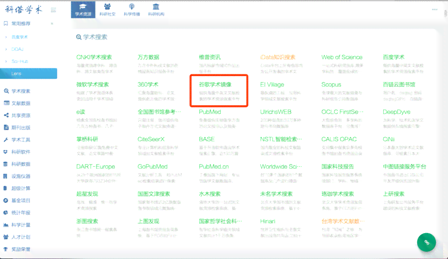Open the EI Village link
The height and width of the screenshot is (259, 448).
(x=272, y=85)
